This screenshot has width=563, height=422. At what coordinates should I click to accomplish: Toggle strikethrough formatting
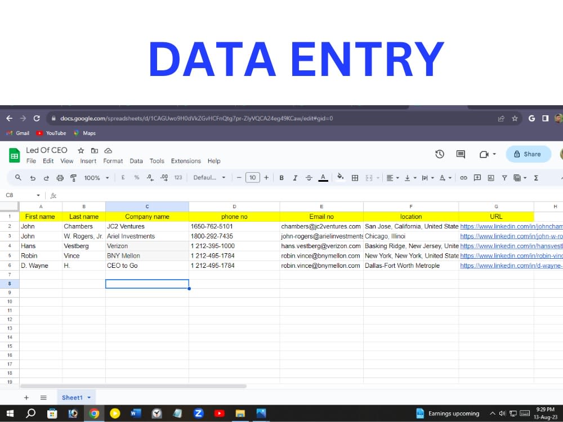point(309,178)
